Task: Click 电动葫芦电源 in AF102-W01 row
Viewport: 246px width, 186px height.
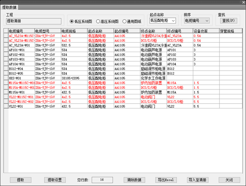Action: pyautogui.click(x=153, y=55)
